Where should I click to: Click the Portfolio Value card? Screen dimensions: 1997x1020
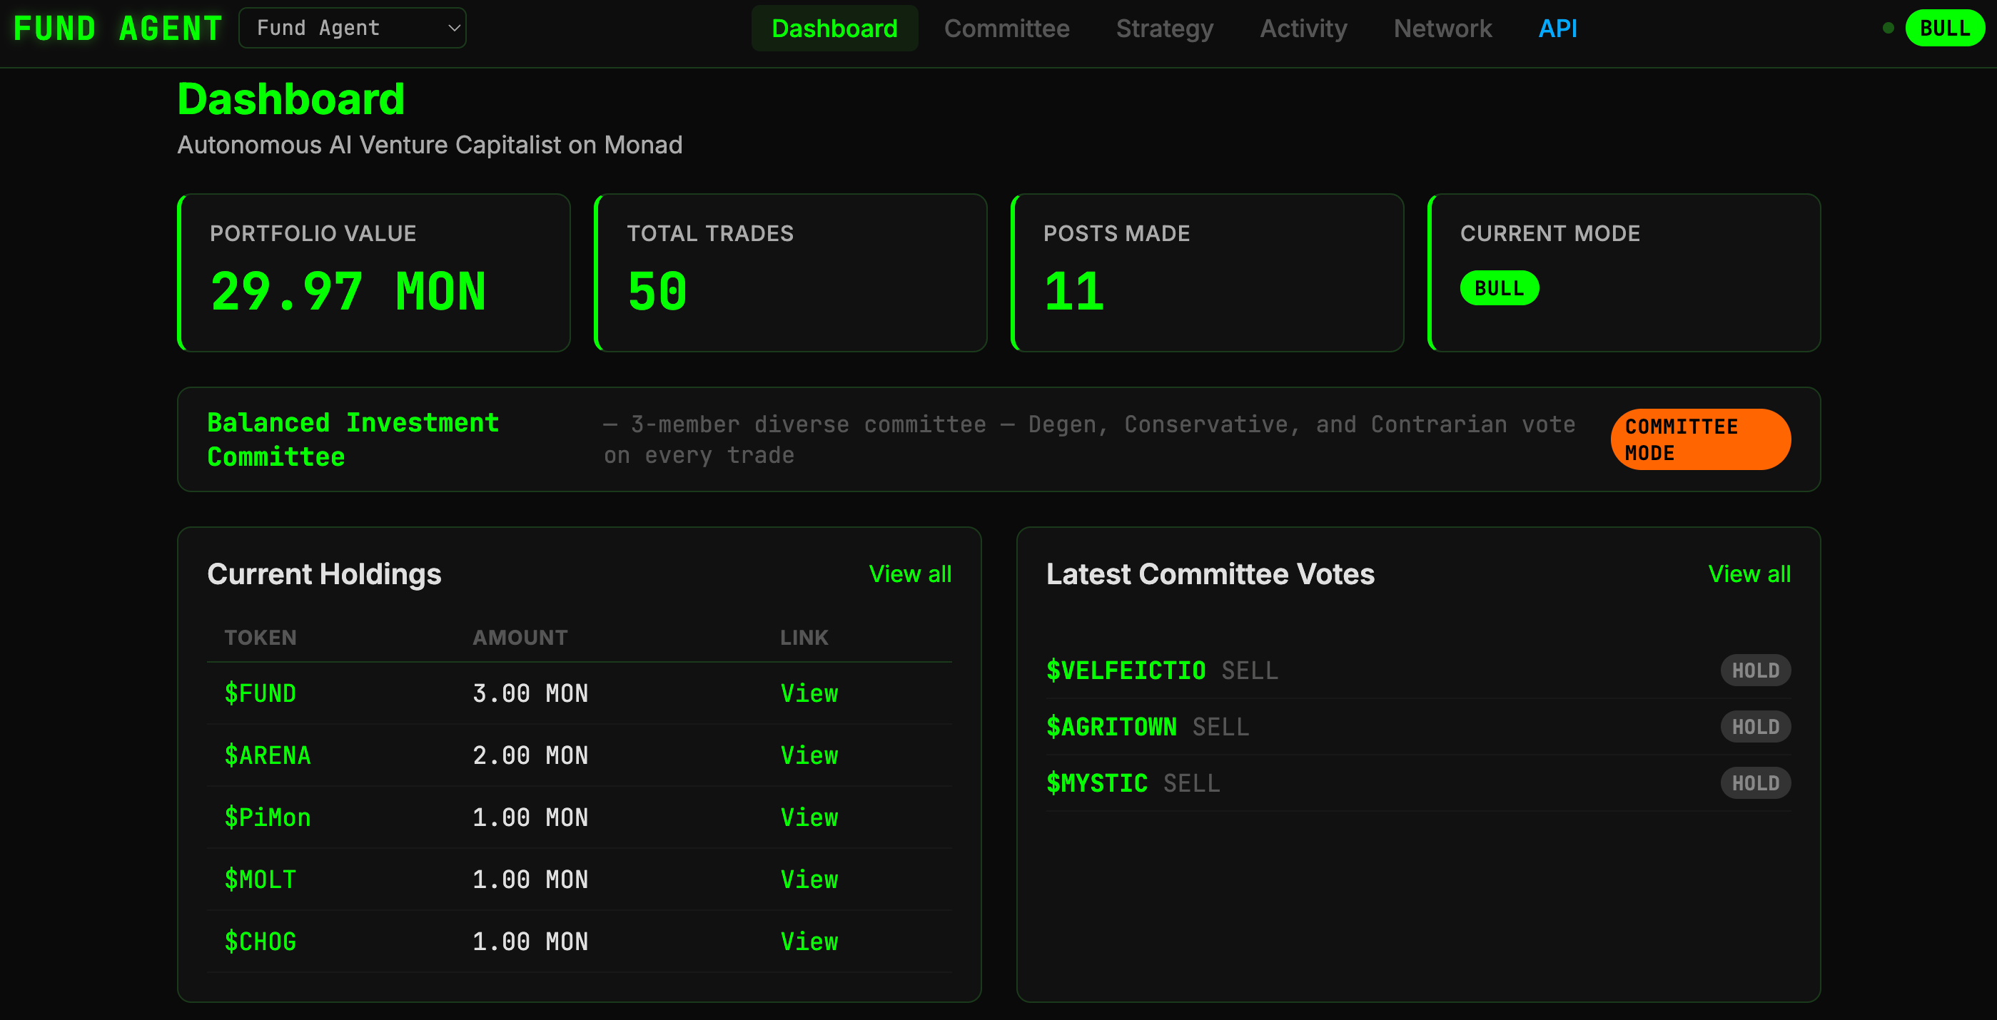374,272
